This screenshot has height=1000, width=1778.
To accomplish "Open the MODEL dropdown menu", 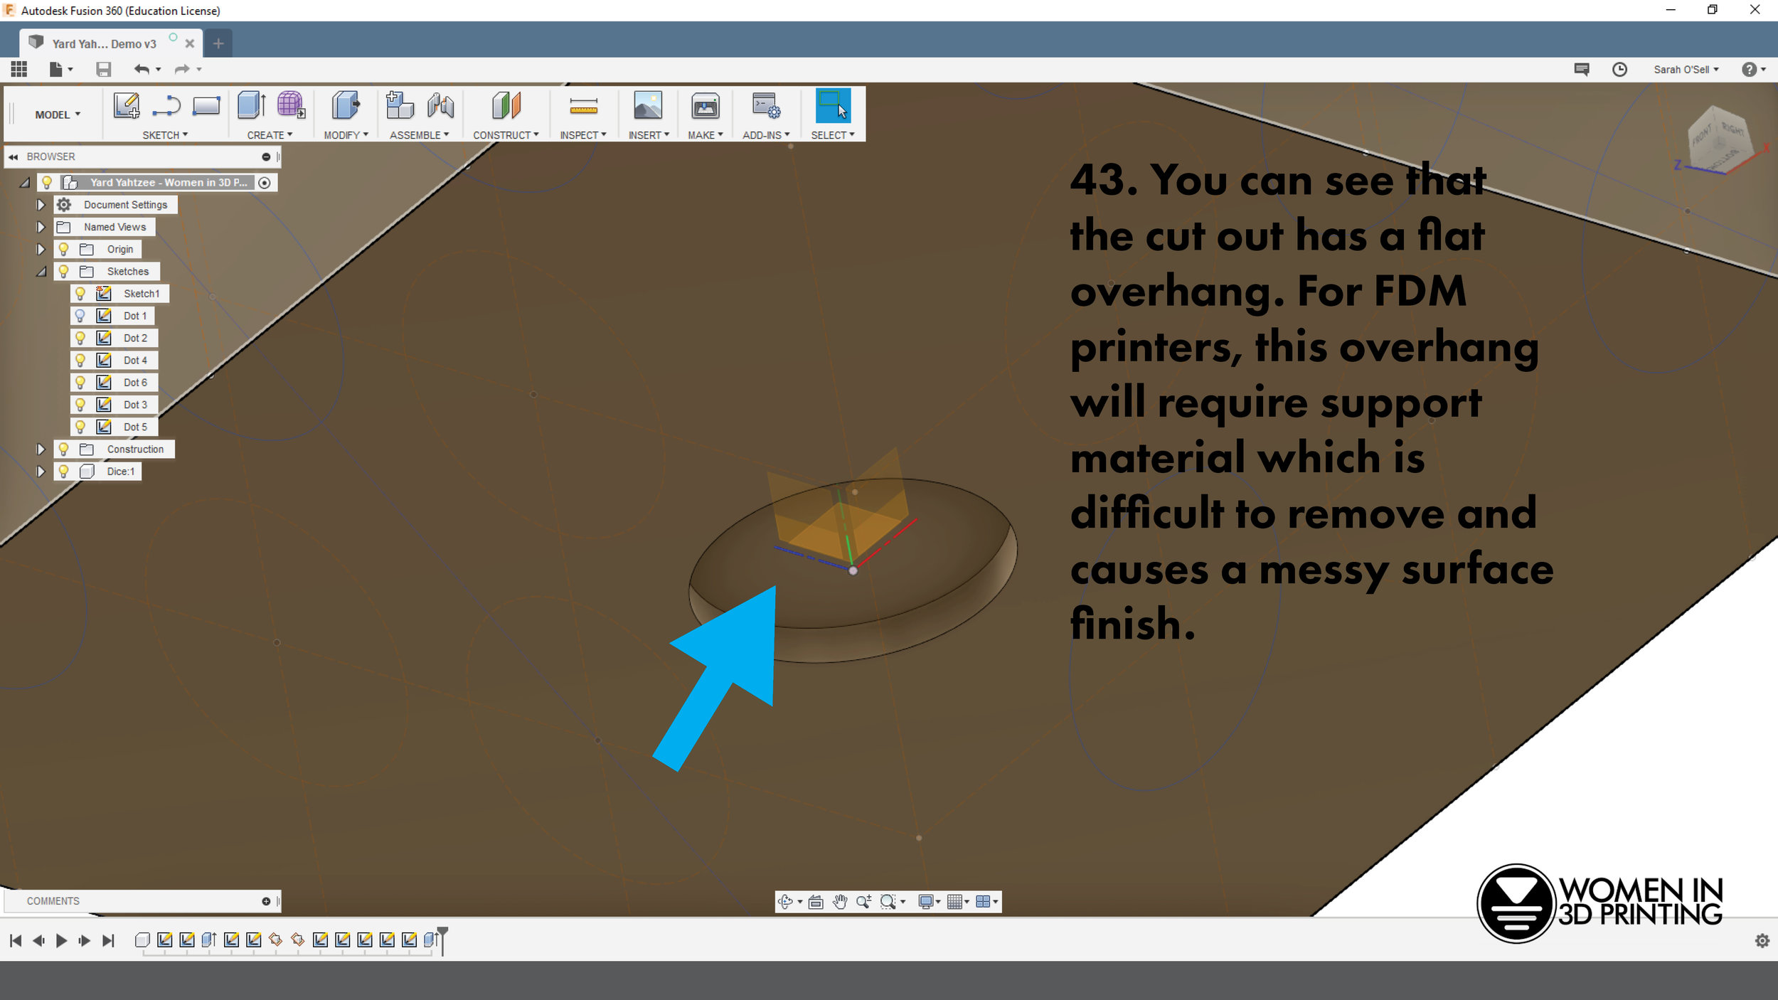I will [x=56, y=114].
